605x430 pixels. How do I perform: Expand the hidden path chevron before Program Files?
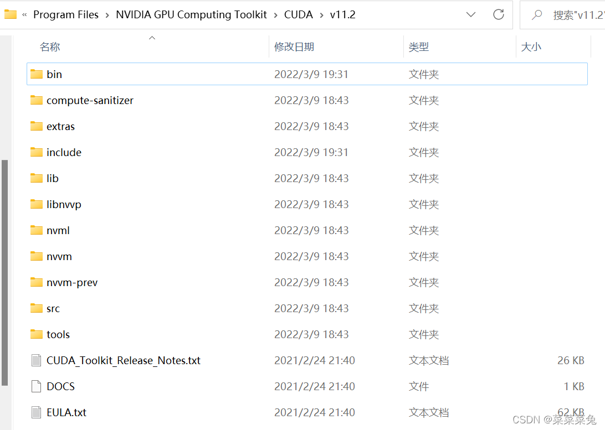pos(24,15)
